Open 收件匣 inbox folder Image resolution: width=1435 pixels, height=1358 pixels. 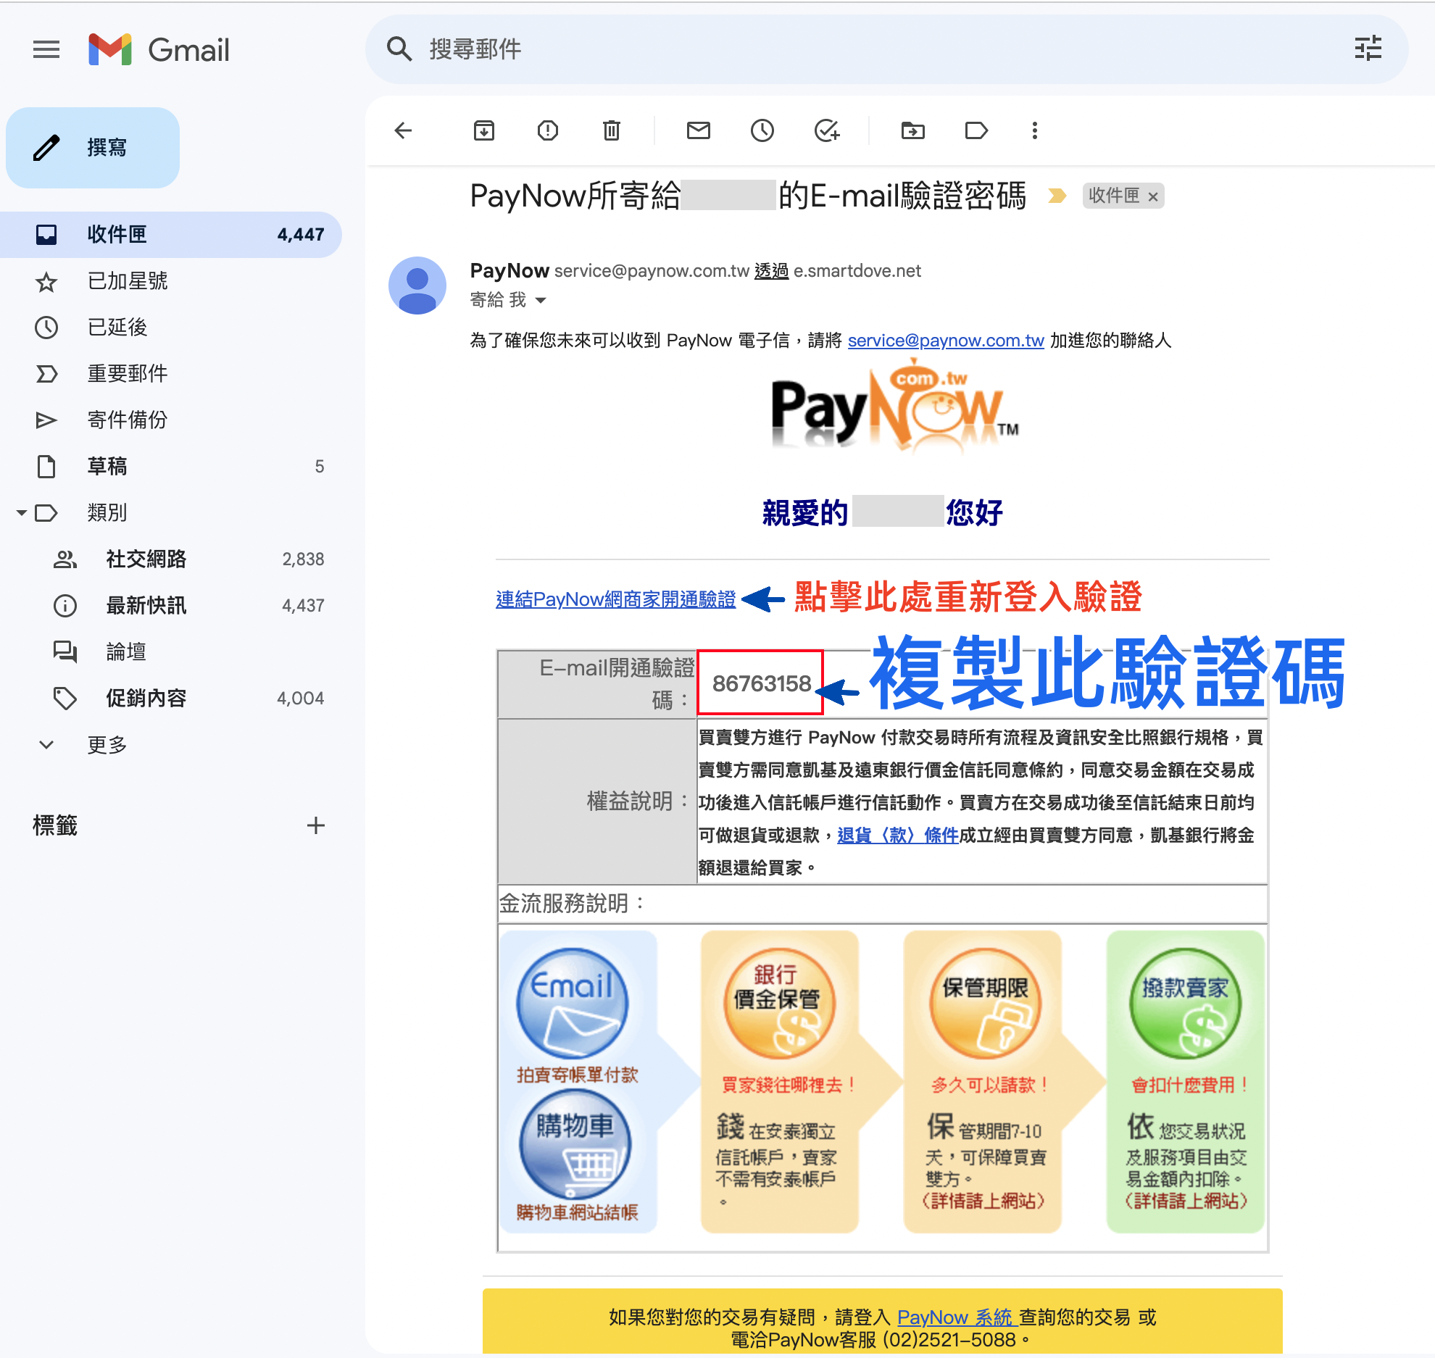[171, 235]
